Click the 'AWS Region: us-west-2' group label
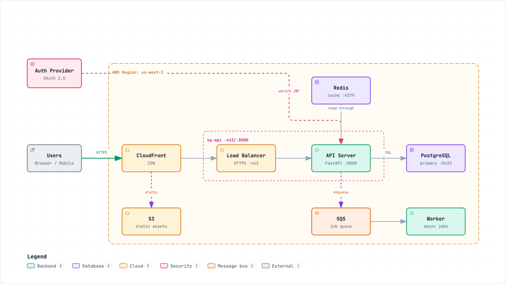This screenshot has height=284, width=506. click(x=138, y=72)
